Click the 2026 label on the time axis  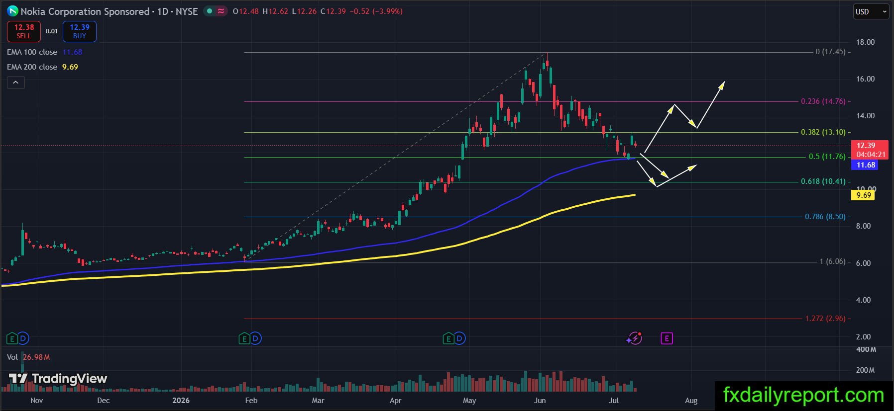point(181,401)
